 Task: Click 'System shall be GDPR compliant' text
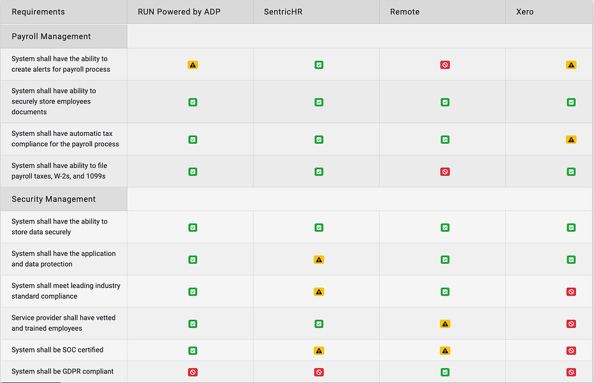coord(63,372)
